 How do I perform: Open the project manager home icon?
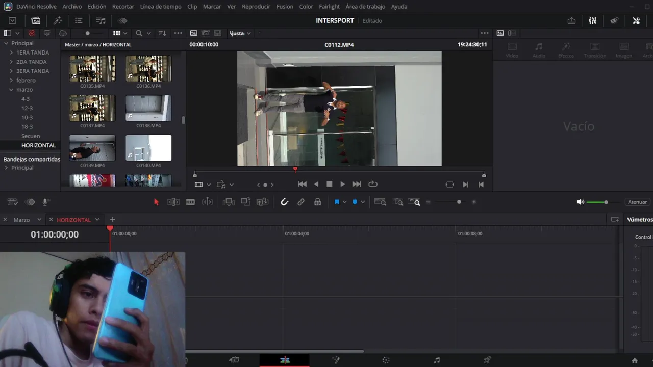coord(635,360)
